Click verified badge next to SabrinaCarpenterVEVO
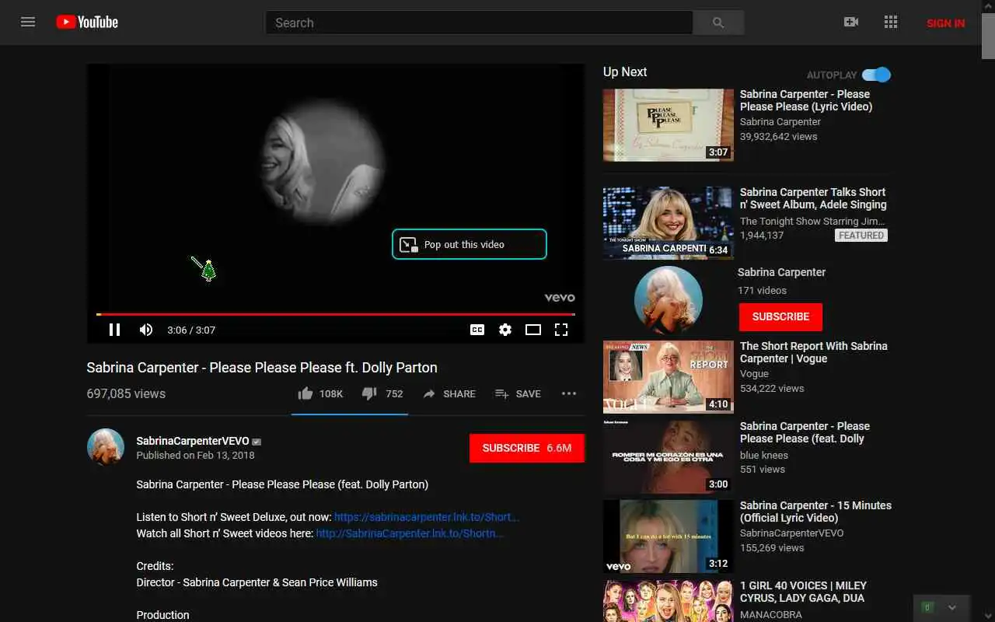Image resolution: width=995 pixels, height=622 pixels. 257,442
